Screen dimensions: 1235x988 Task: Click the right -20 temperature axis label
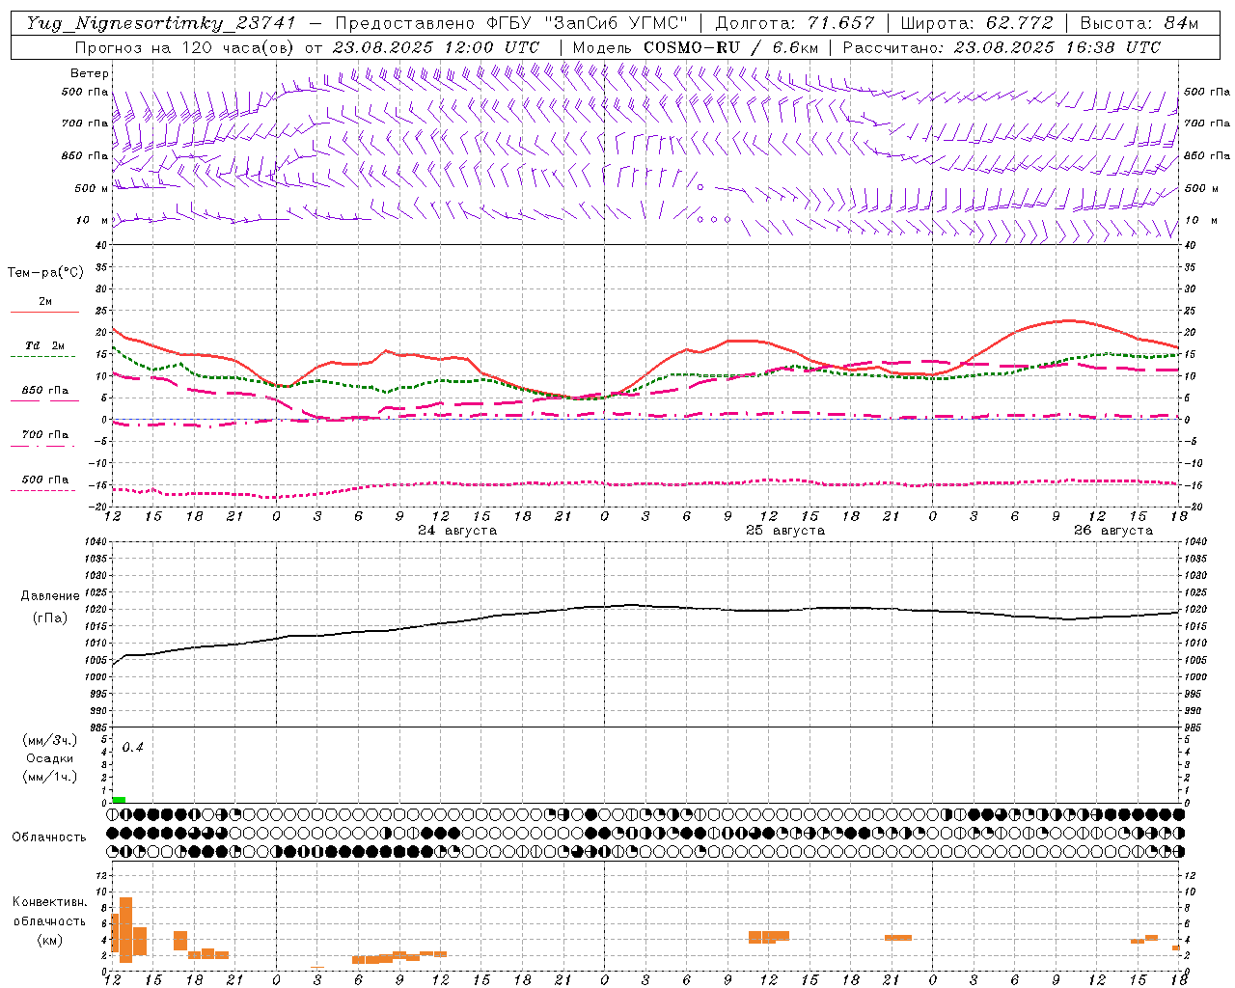(1193, 507)
